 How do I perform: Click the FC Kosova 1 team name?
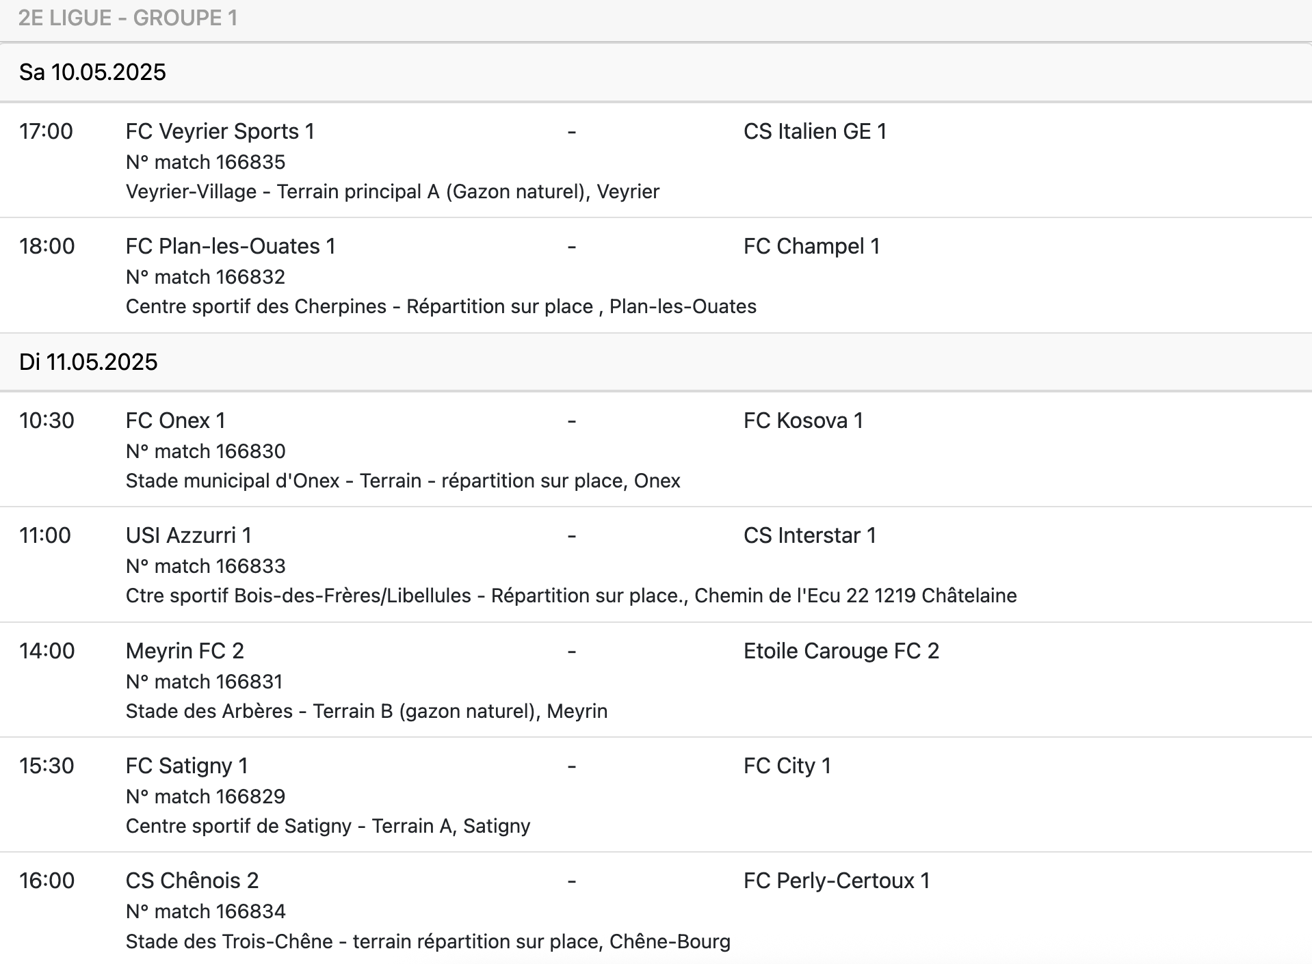(x=803, y=420)
